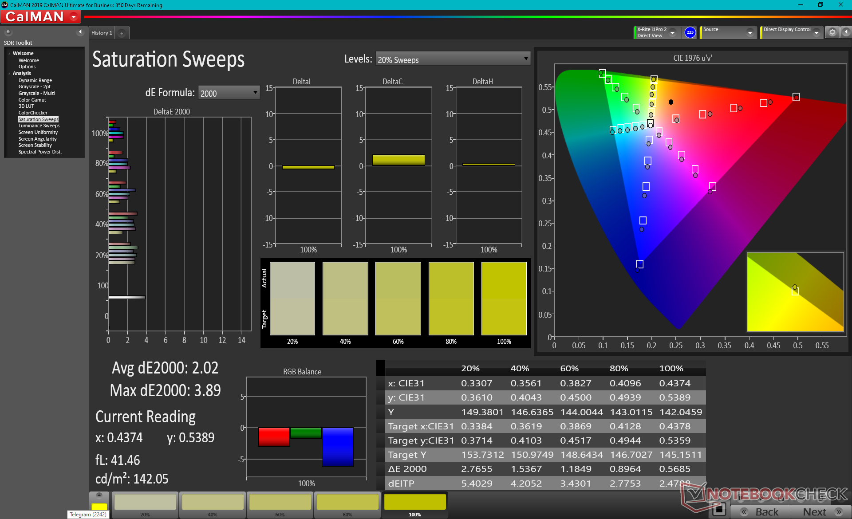Open Luminance Sweeps in the sidebar
The height and width of the screenshot is (519, 852).
click(x=39, y=126)
